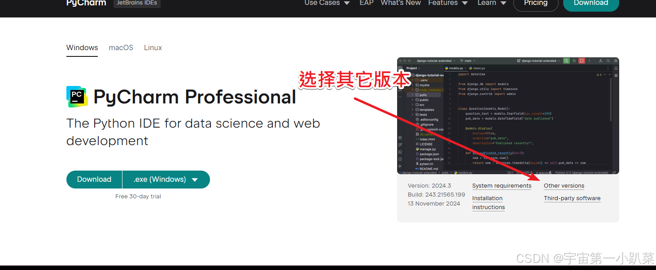Click the 'Build: 243.21565.199' text
Viewport: 656px width, 270px height.
point(437,195)
